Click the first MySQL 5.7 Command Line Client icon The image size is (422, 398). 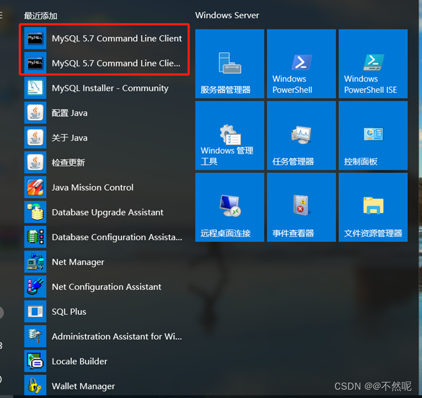point(35,38)
